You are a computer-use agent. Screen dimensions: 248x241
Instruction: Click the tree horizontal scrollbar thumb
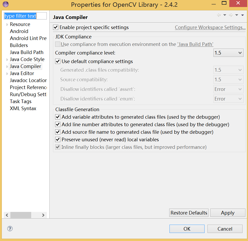click(x=21, y=215)
